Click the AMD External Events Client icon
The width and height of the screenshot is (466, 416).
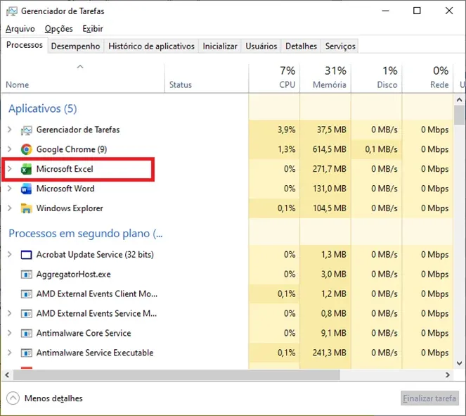point(26,294)
